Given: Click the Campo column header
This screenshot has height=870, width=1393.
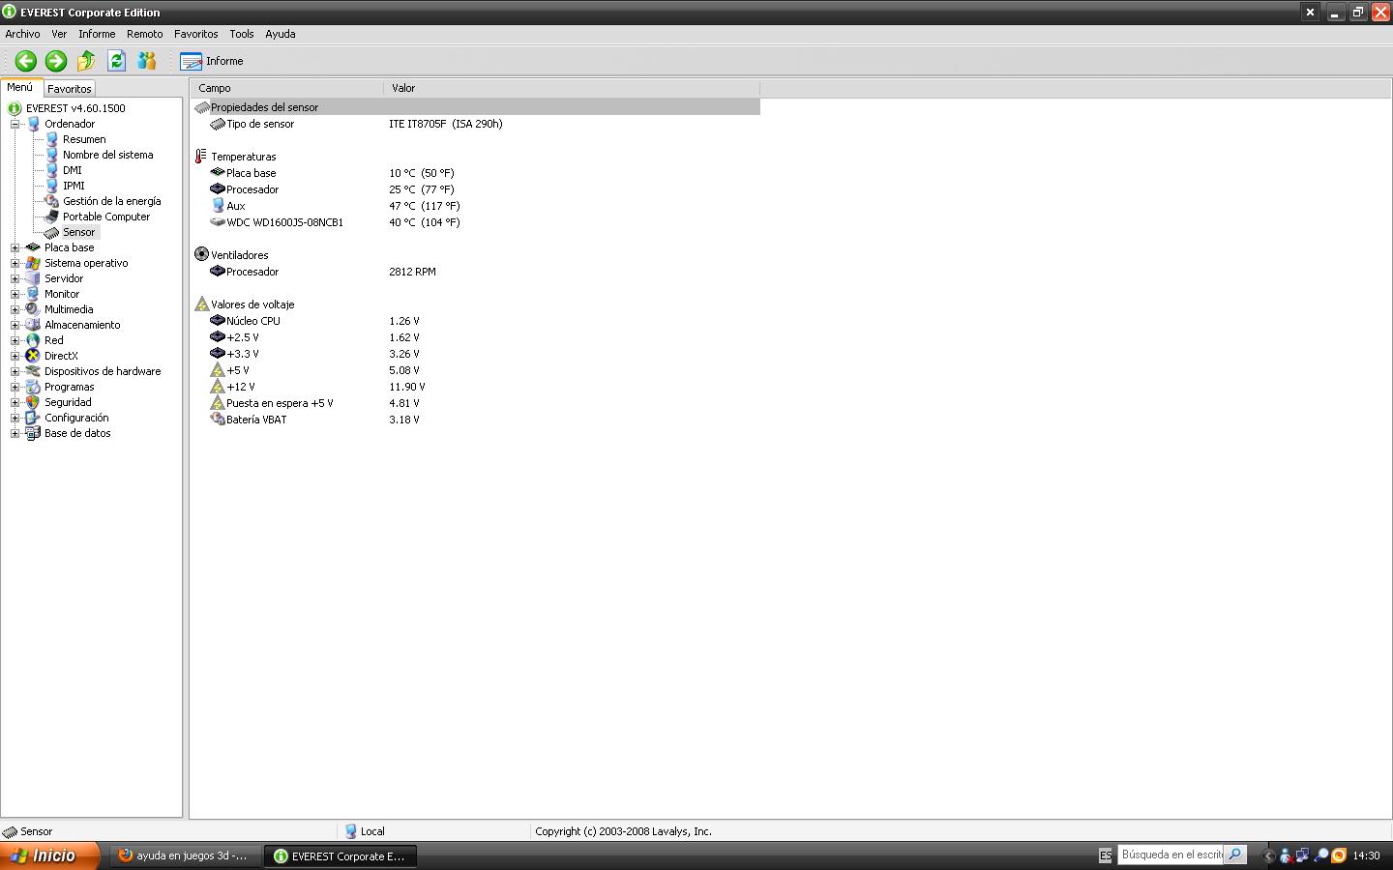Looking at the screenshot, I should [x=286, y=88].
